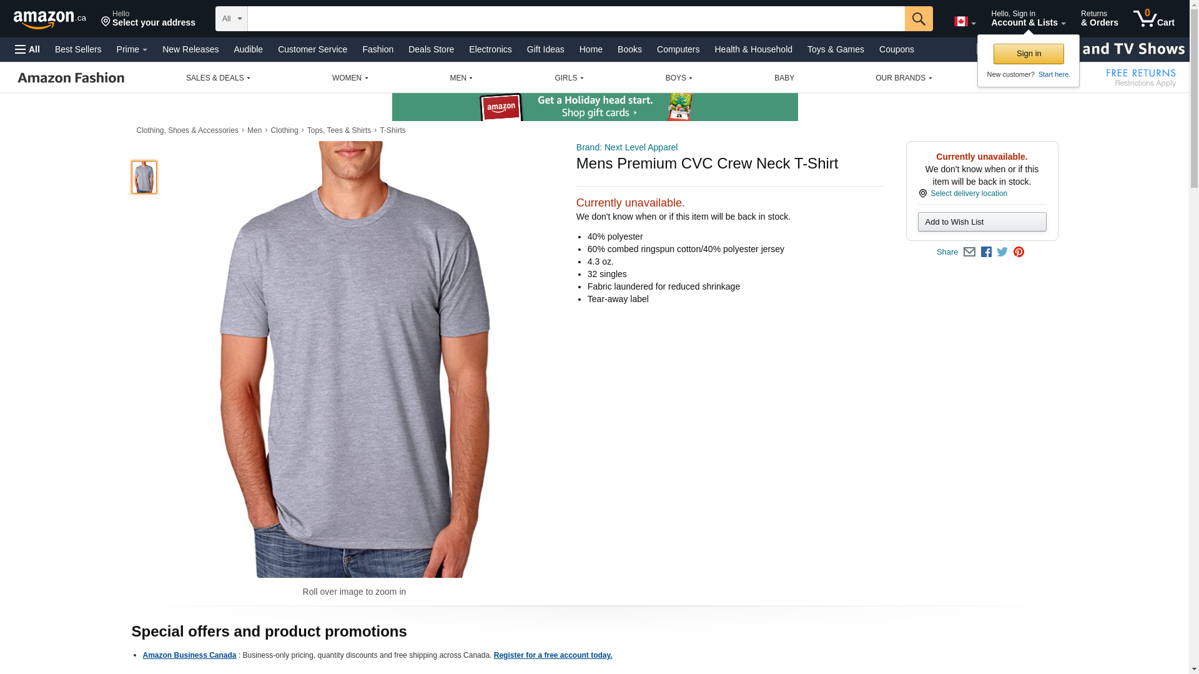Expand the Prime dropdown menu
The image size is (1199, 674).
pos(132,49)
